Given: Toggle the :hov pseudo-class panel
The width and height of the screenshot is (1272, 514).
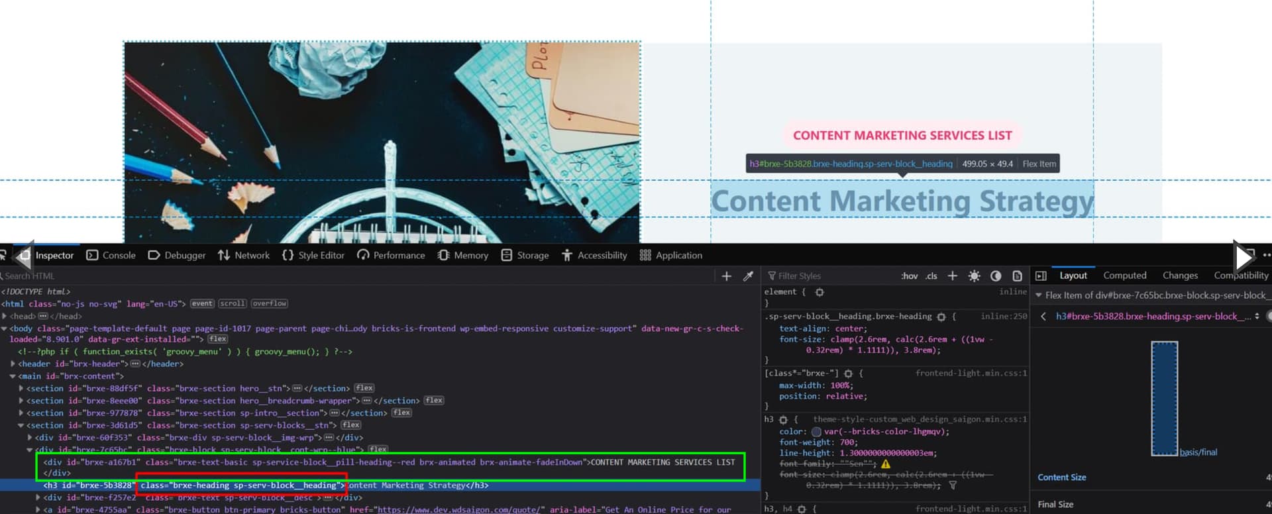Looking at the screenshot, I should click(x=909, y=276).
